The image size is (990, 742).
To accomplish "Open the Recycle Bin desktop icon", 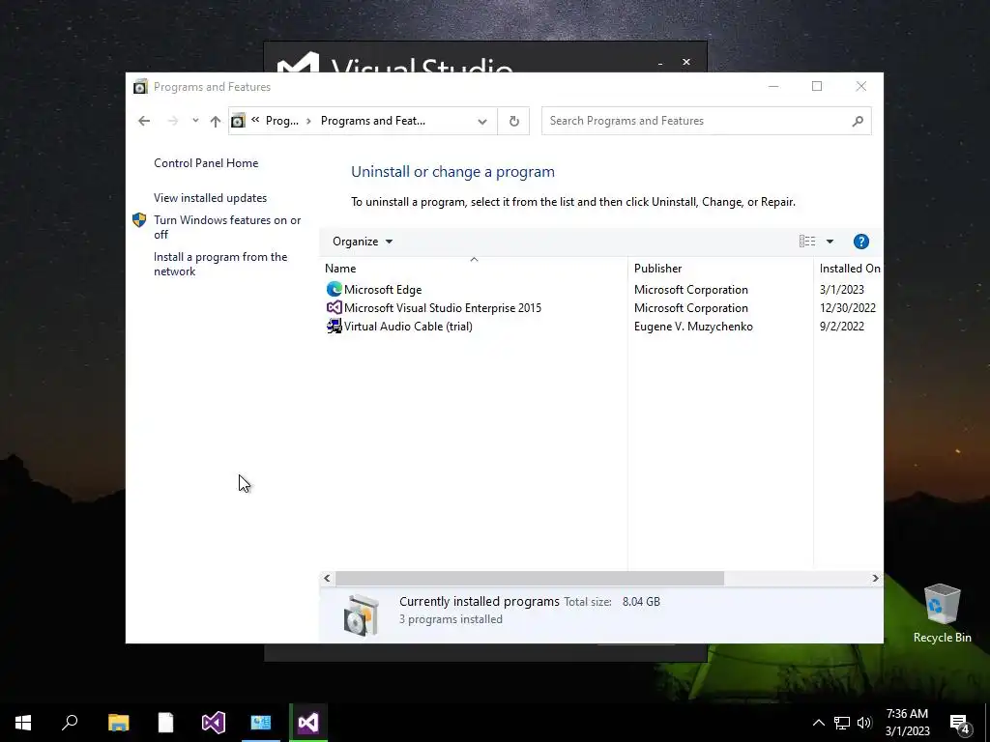I will (x=942, y=614).
